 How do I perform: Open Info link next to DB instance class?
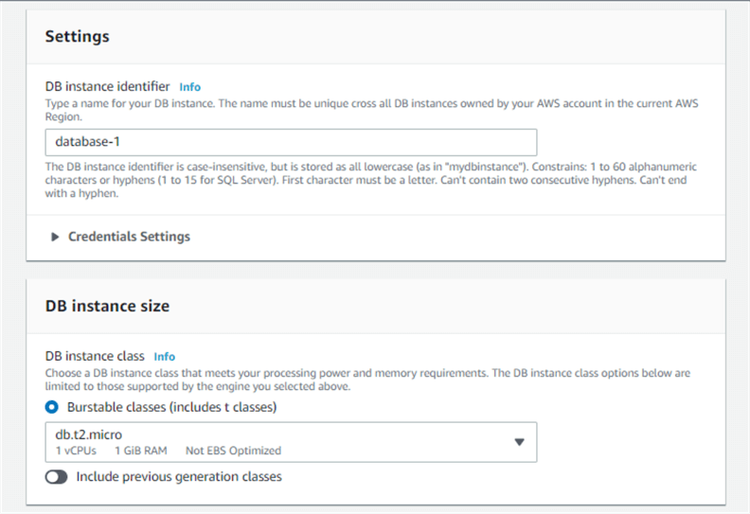coord(164,357)
